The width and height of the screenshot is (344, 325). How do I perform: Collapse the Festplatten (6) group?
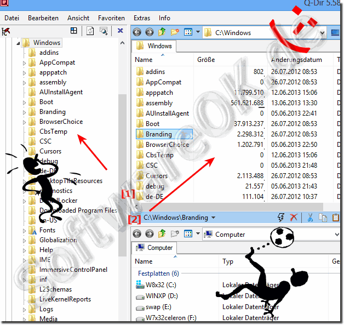click(x=158, y=273)
